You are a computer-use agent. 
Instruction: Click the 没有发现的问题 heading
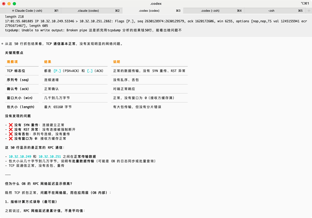(x=18, y=116)
